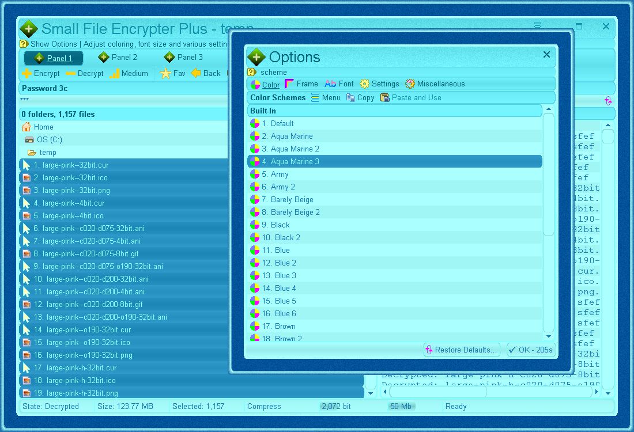
Task: Select file 16. large-pink--o190-32bit.png
Action: point(124,355)
